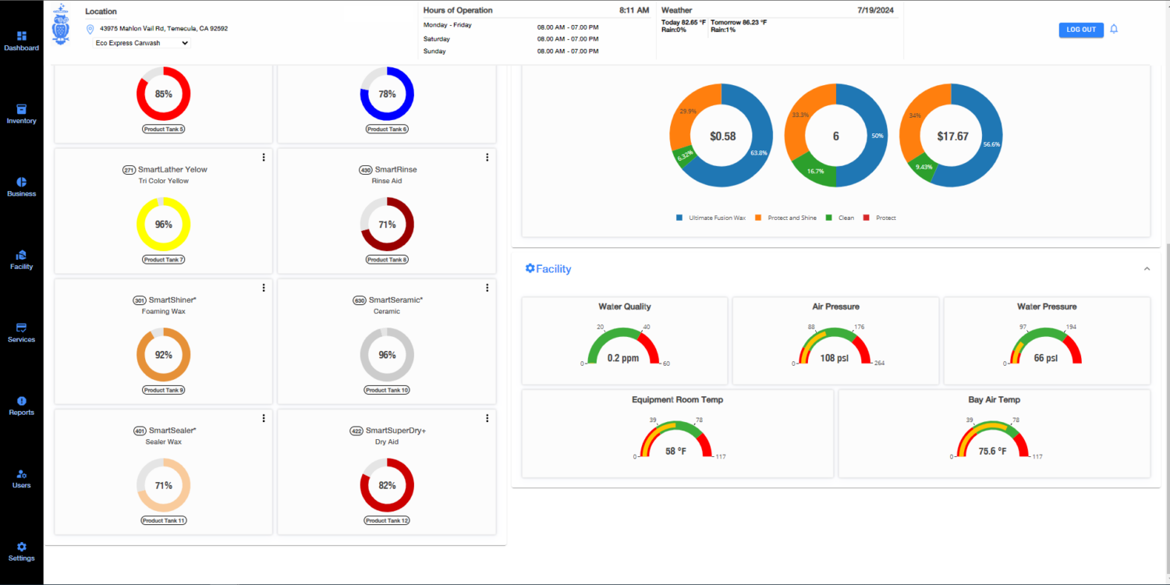Viewport: 1170px width, 585px height.
Task: Collapse the Facility section chevron
Action: [1147, 269]
